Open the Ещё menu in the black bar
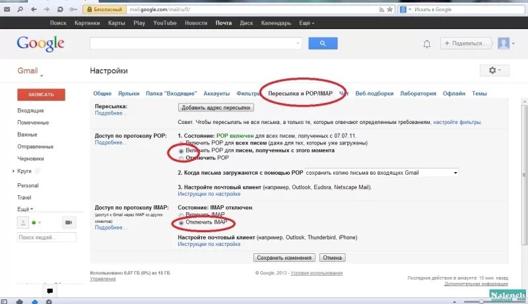This screenshot has width=528, height=304. pos(306,23)
